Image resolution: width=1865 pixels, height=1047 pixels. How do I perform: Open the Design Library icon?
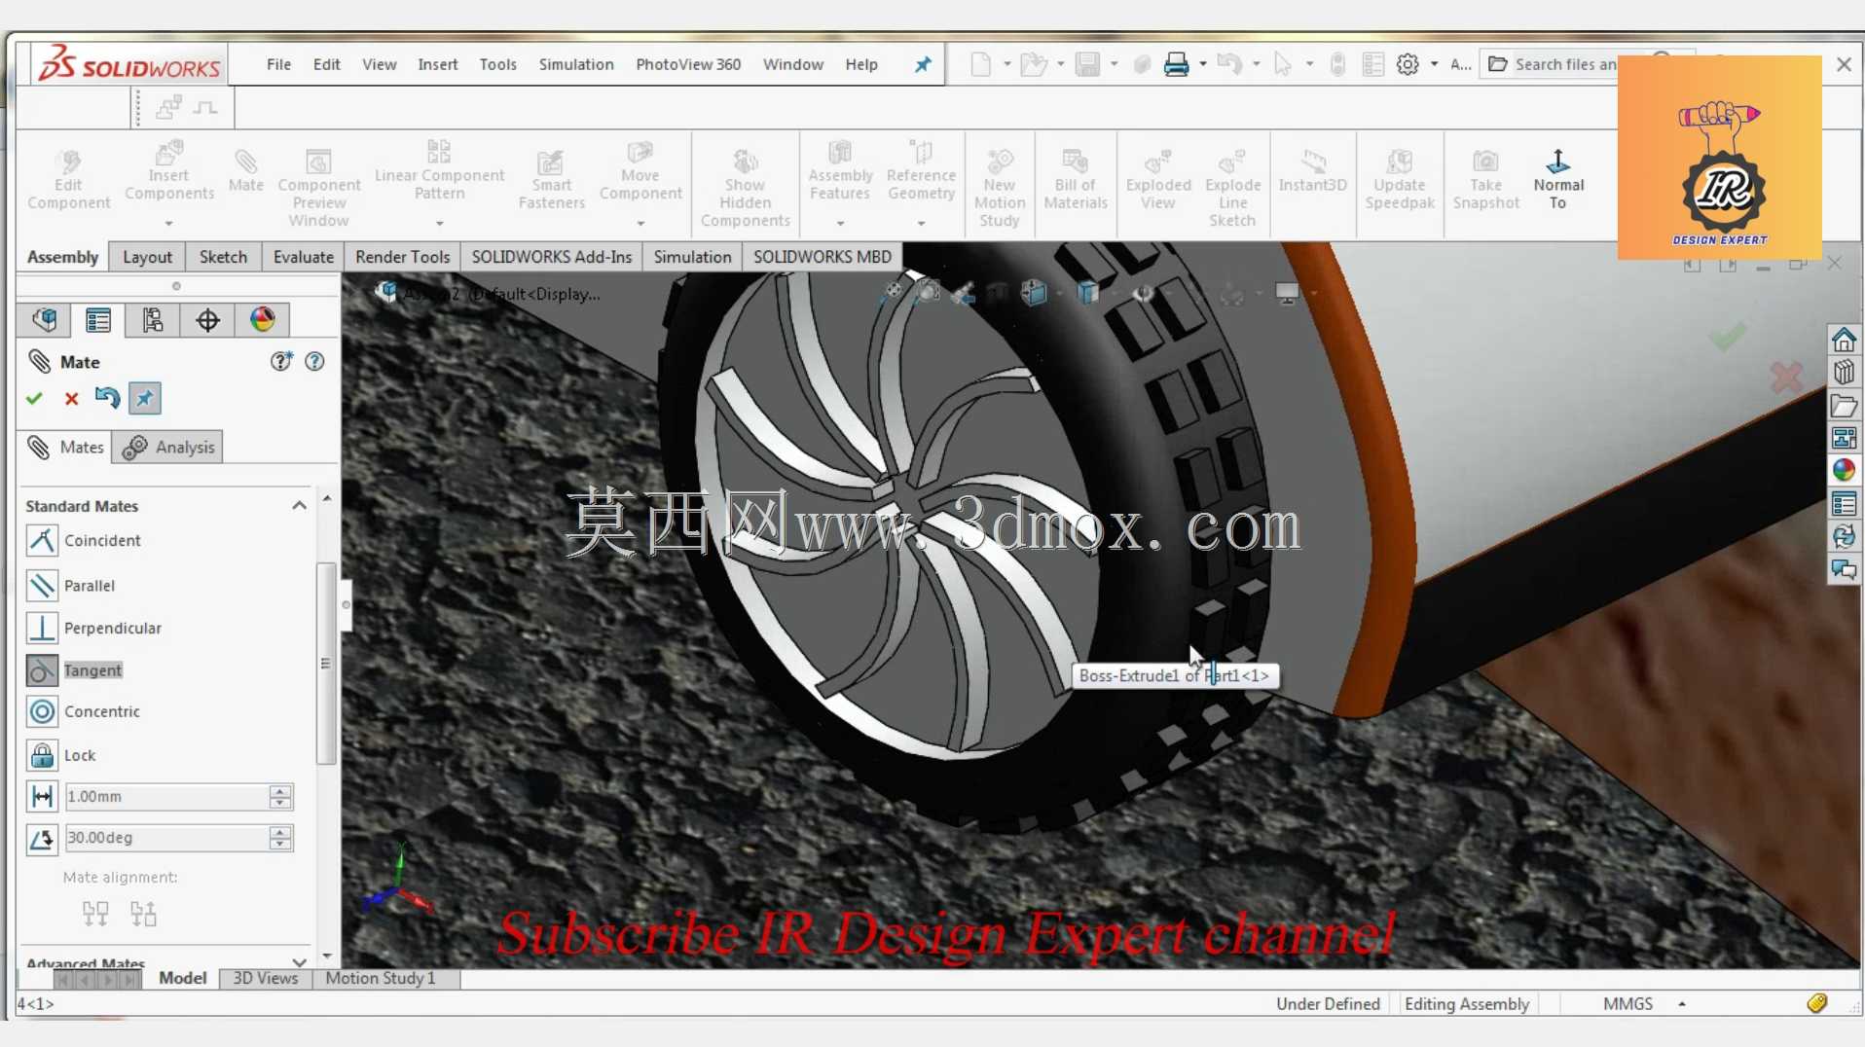point(1844,373)
